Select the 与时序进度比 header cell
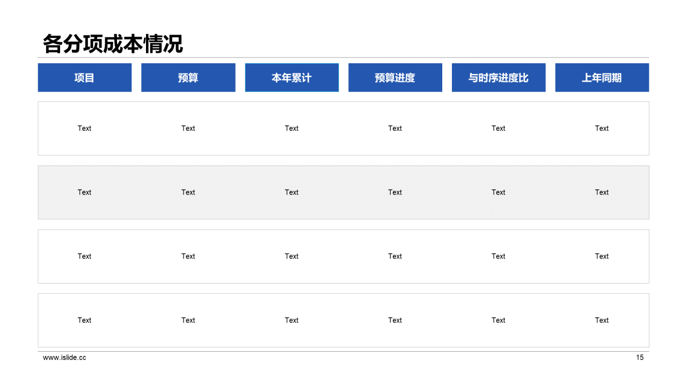Image resolution: width=687 pixels, height=386 pixels. coord(498,77)
